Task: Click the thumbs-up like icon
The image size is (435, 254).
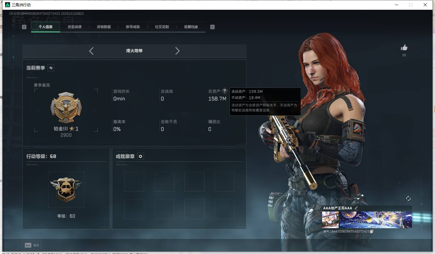Action: [x=404, y=48]
